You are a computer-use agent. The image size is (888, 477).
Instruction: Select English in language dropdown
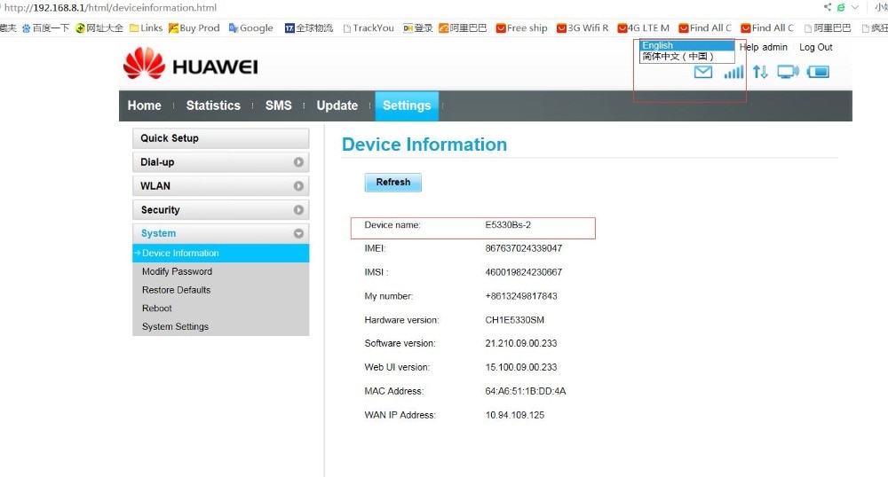pos(687,45)
